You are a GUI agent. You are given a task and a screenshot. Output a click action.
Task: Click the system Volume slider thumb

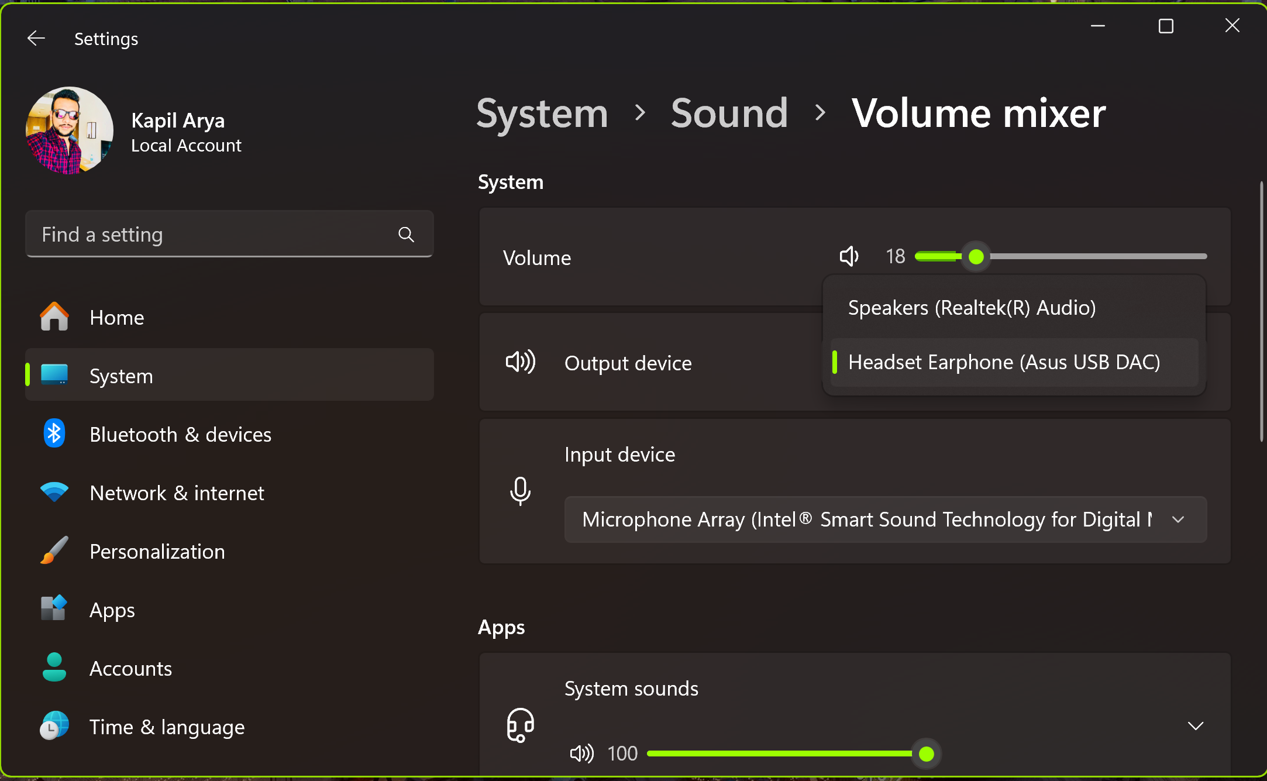pos(976,256)
